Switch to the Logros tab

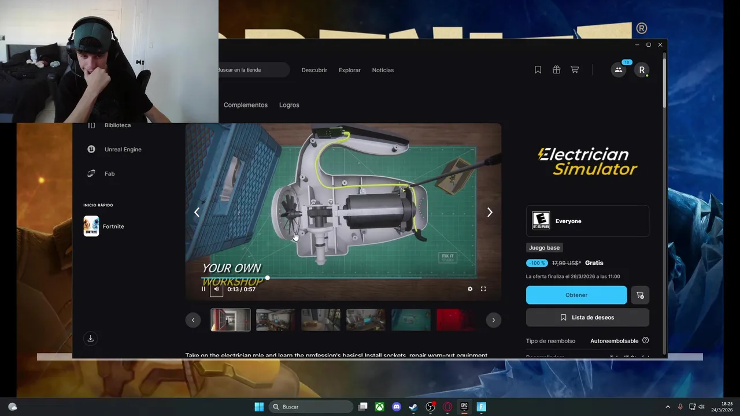289,105
